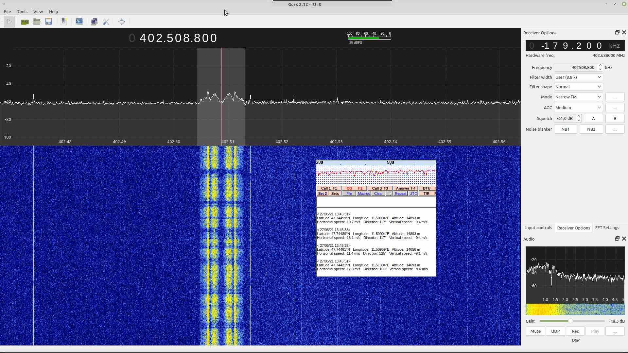The image size is (628, 353).
Task: Open the Tools menu
Action: (x=22, y=12)
